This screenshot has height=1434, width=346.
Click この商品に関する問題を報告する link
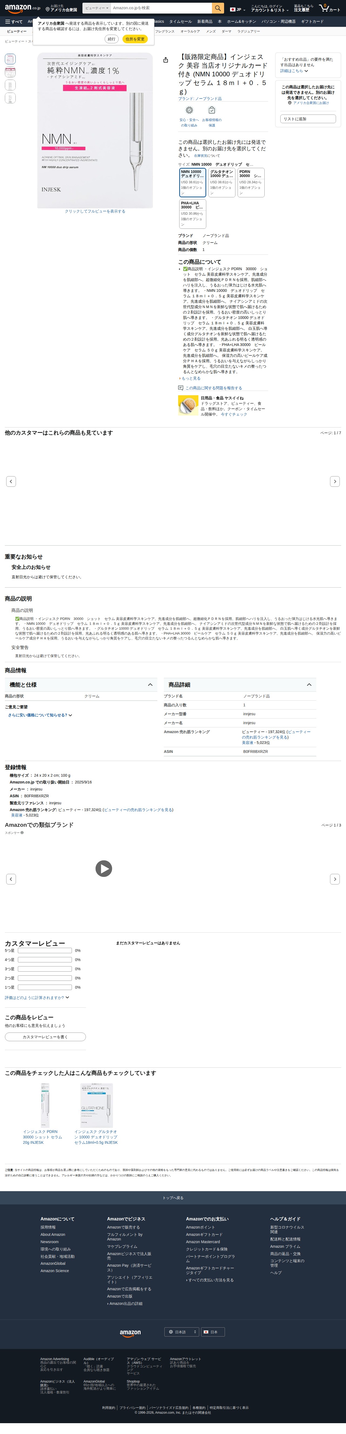[213, 388]
